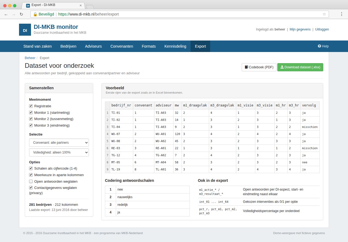Toggle the Registratie checkbox
The height and width of the screenshot is (242, 348).
pyautogui.click(x=31, y=106)
